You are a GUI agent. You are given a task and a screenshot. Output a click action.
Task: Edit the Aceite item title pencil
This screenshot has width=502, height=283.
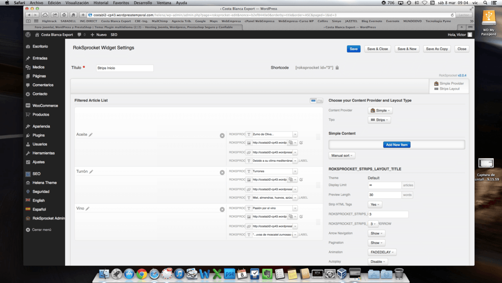tap(91, 135)
